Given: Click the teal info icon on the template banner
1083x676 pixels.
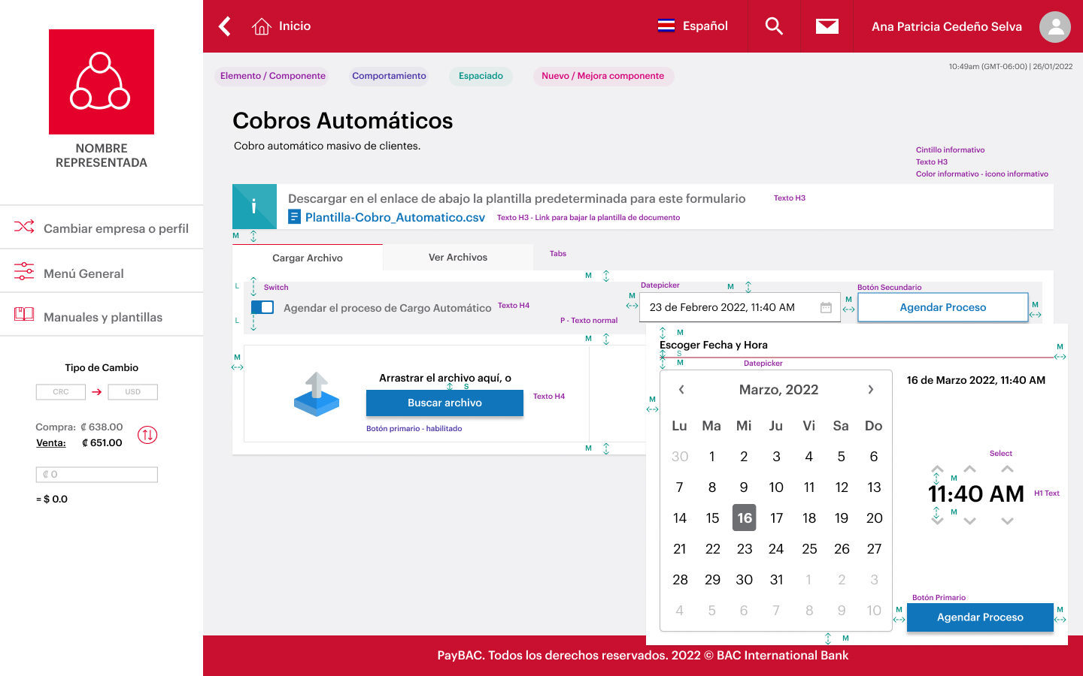Looking at the screenshot, I should tap(255, 206).
